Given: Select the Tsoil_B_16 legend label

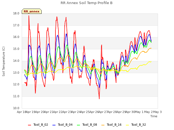Looking at the screenshot, I should 114,125.
